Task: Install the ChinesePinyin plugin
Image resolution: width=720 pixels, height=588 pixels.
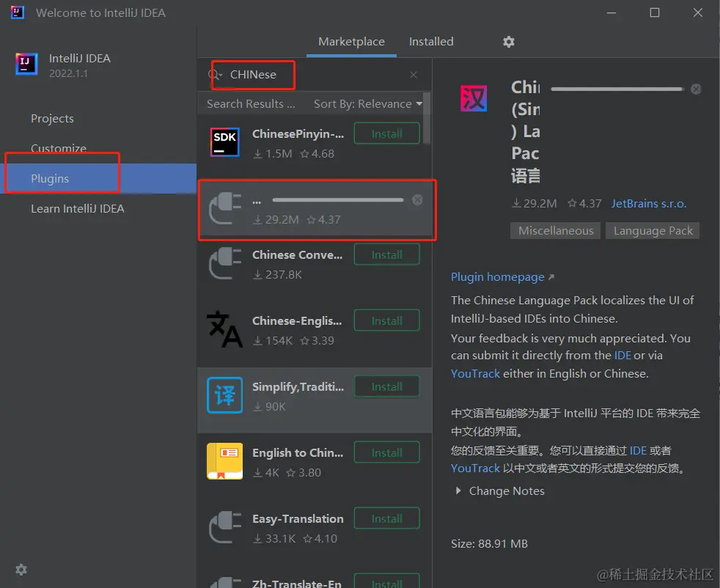Action: [386, 133]
